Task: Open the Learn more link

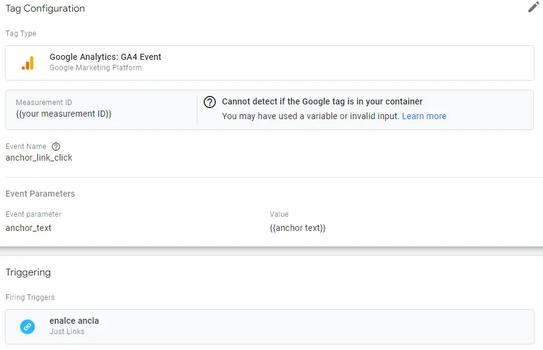Action: (424, 116)
